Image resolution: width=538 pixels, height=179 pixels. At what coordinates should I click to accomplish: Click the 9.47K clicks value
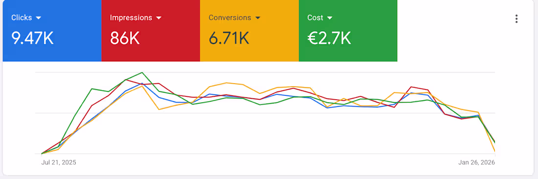pos(33,38)
